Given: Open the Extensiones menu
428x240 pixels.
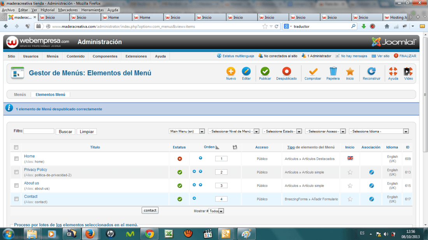Looking at the screenshot, I should click(136, 56).
